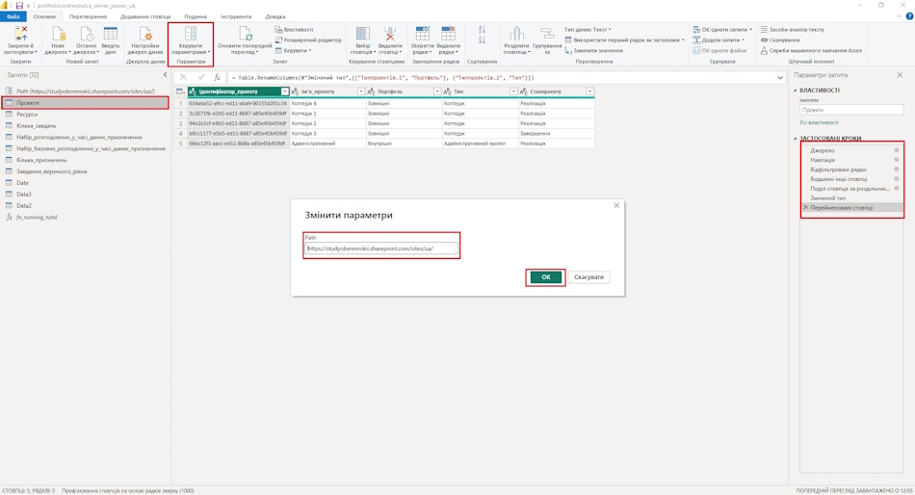The width and height of the screenshot is (915, 495).
Task: Select the fn_running_total function query
Action: click(86, 217)
